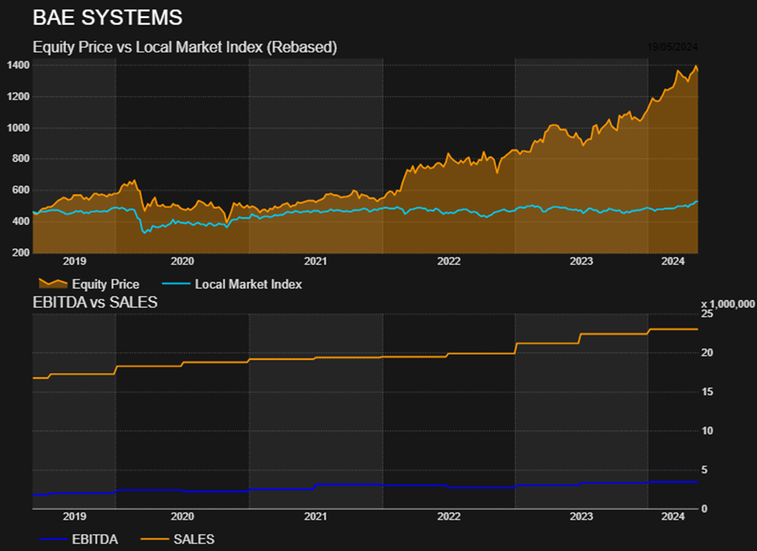Select the Local Market Index legend label
The image size is (757, 551).
(x=248, y=284)
